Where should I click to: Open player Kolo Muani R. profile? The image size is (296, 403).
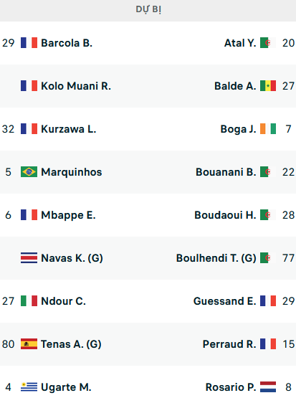pyautogui.click(x=76, y=86)
